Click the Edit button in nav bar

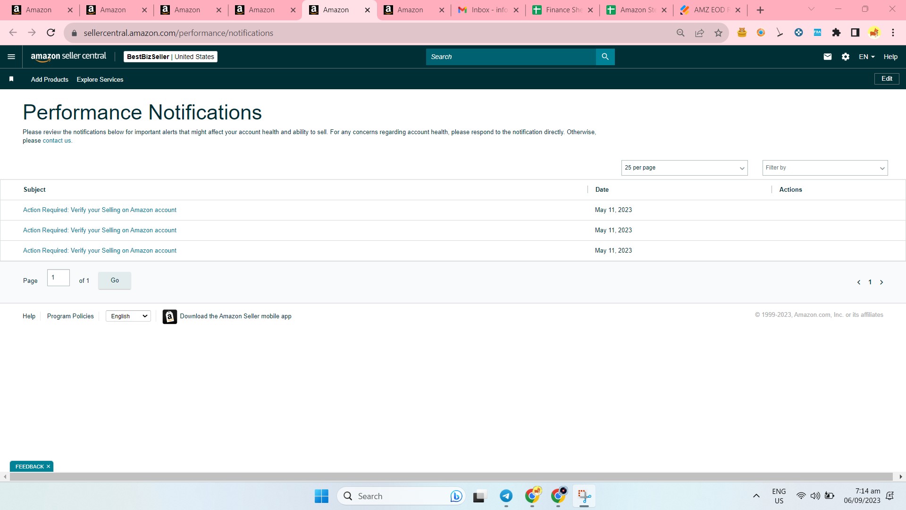tap(887, 79)
